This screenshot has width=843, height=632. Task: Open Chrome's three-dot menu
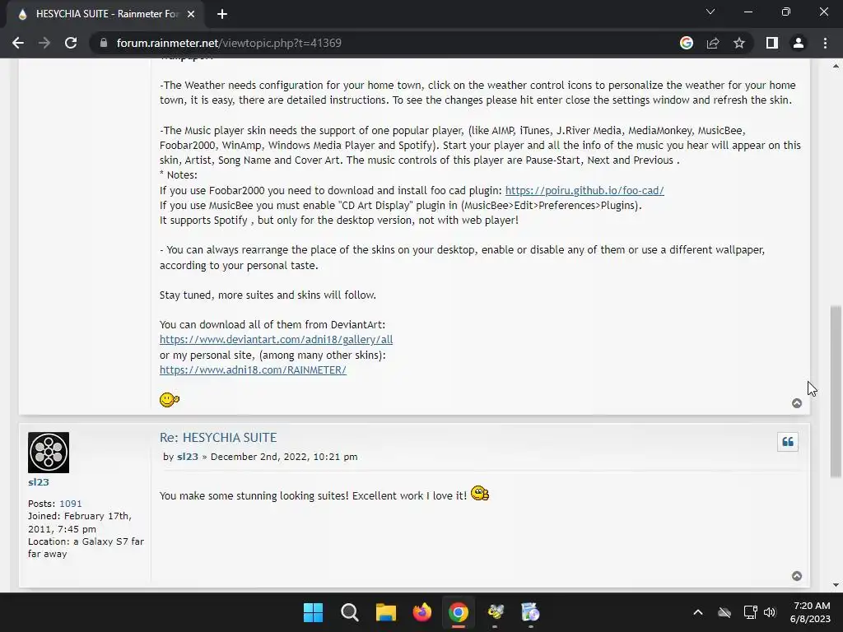825,43
